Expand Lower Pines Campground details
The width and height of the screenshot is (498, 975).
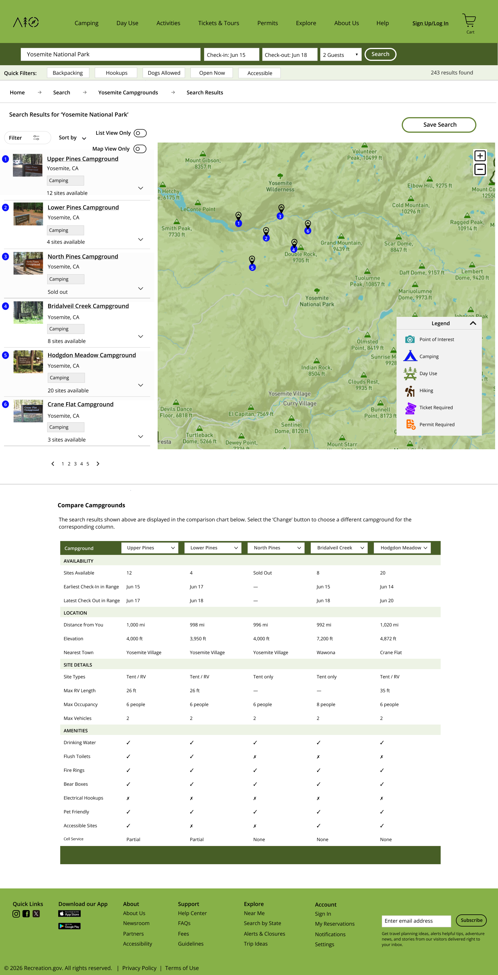click(141, 239)
